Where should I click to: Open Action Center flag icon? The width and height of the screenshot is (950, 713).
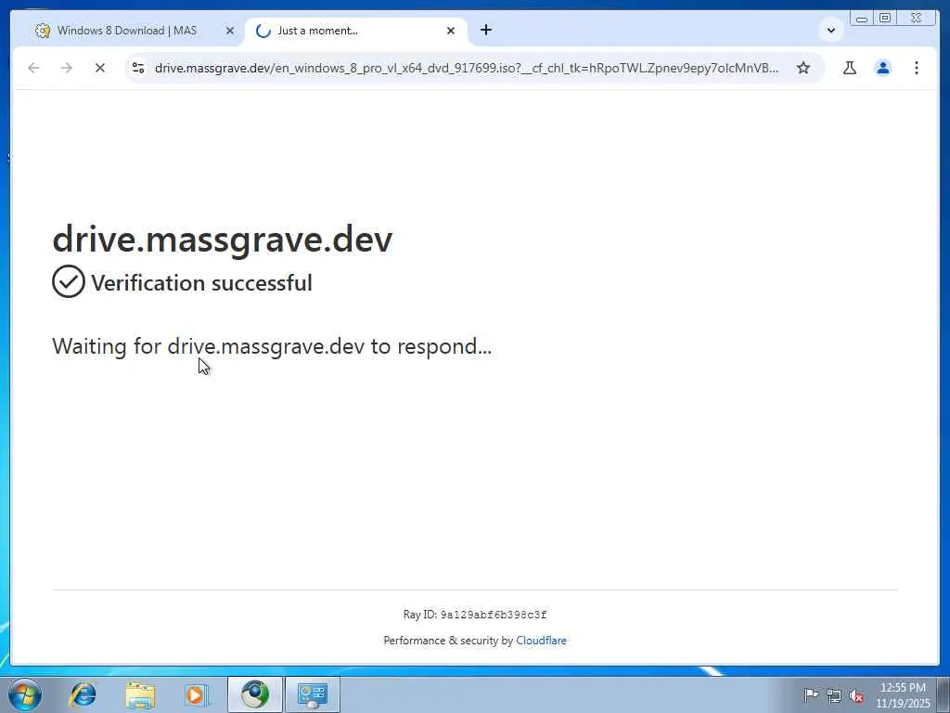point(810,694)
